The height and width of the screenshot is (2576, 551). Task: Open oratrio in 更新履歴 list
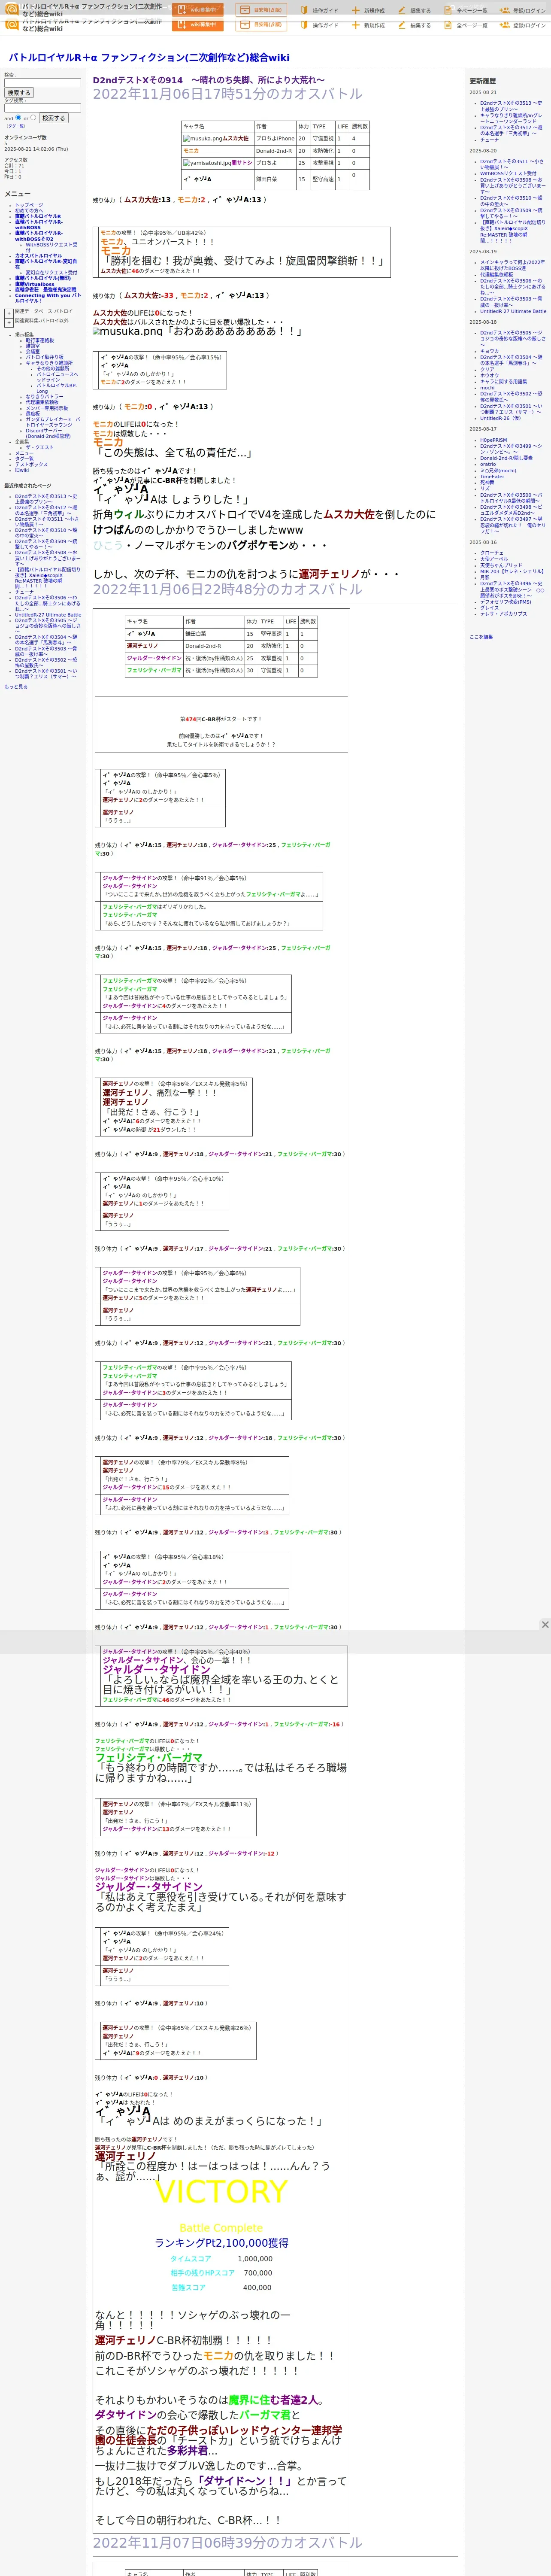(x=488, y=464)
